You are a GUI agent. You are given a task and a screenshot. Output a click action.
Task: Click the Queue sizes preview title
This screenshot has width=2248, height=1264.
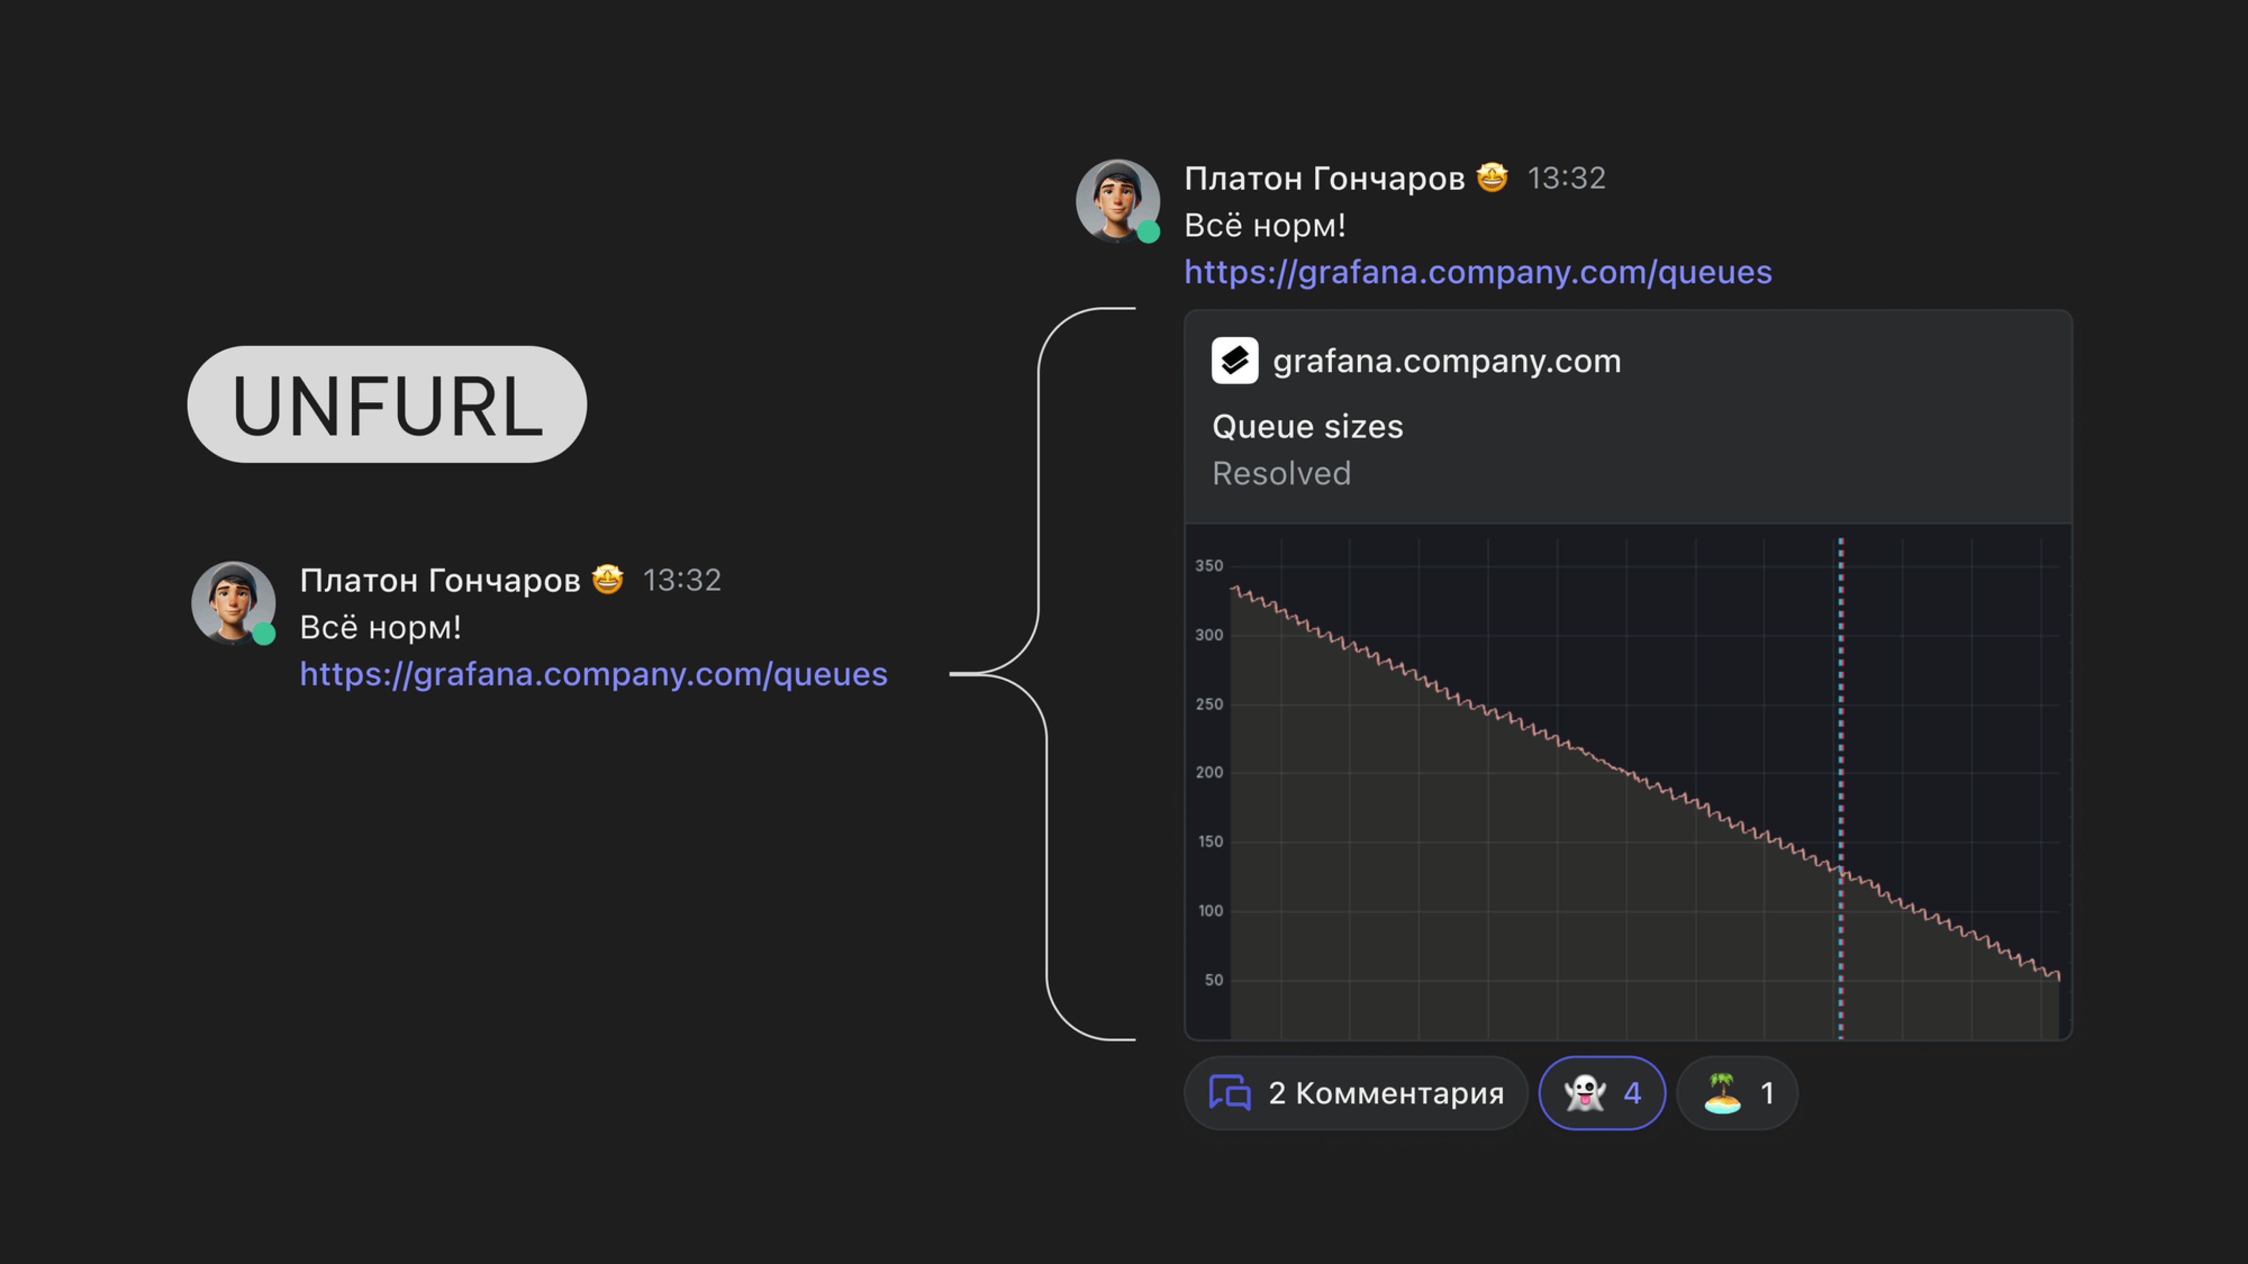(1307, 427)
